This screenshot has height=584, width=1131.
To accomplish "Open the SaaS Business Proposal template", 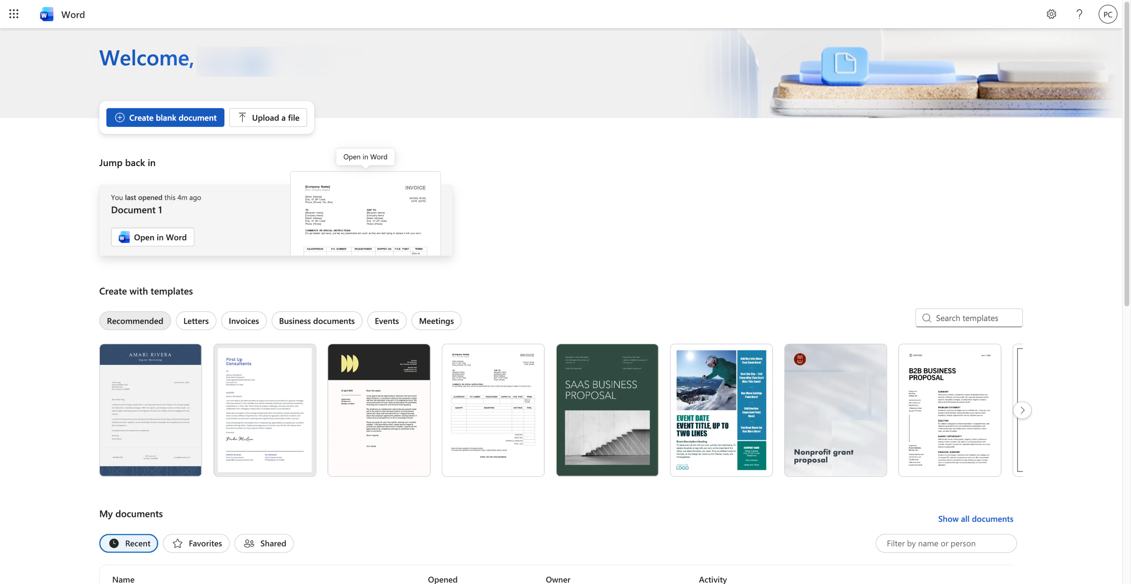I will click(607, 410).
